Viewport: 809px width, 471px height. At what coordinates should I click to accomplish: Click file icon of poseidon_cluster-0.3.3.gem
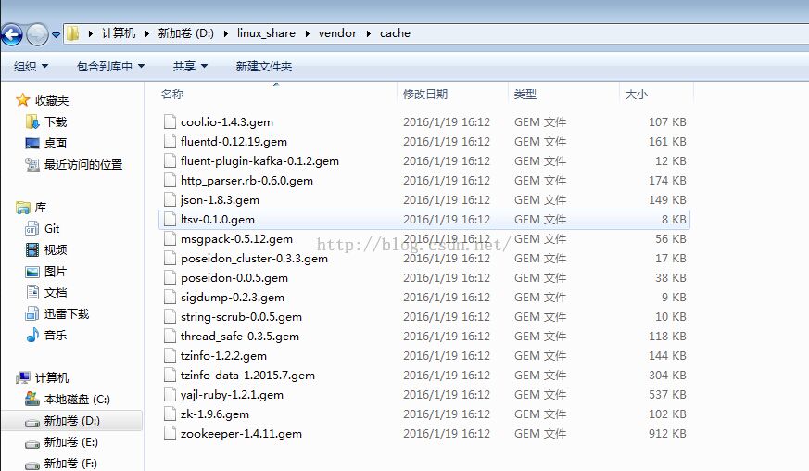tap(170, 259)
